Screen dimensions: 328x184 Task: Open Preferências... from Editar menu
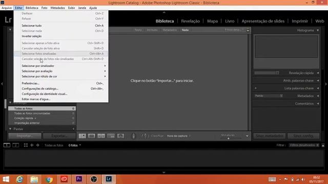(x=61, y=83)
